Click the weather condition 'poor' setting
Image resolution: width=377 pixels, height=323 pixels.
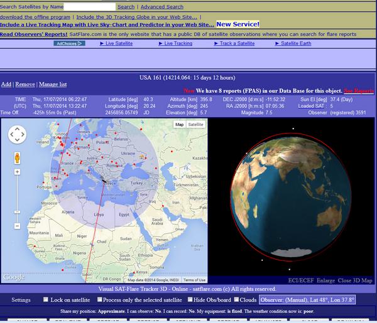tap(309, 311)
